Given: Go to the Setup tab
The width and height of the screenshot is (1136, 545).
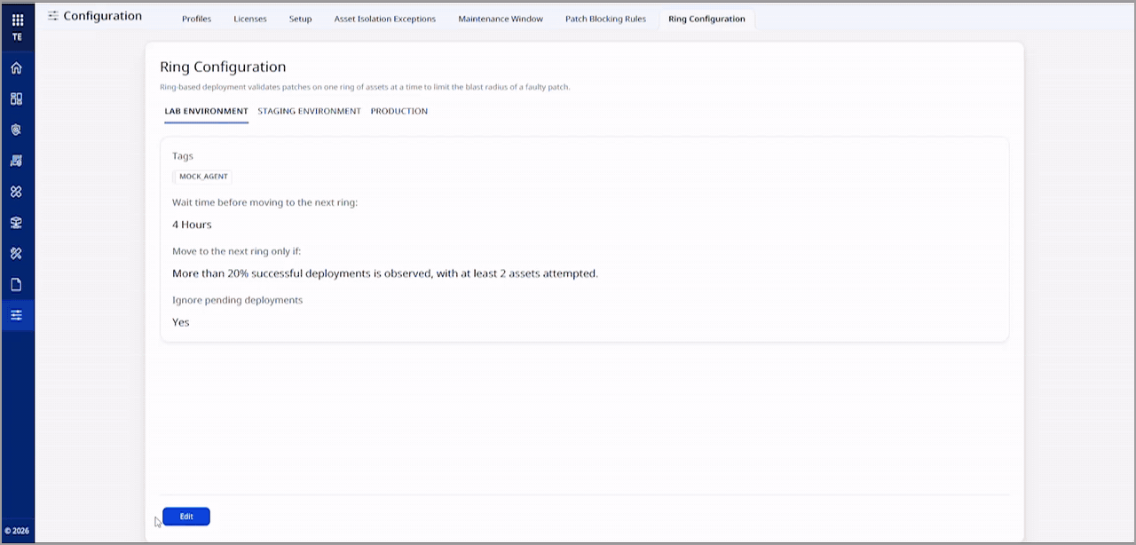Looking at the screenshot, I should (x=300, y=19).
